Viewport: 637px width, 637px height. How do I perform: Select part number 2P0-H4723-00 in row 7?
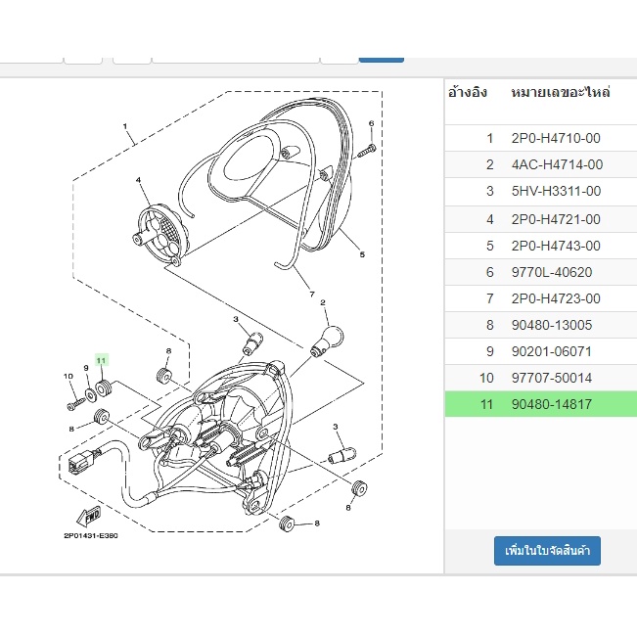[x=556, y=299]
